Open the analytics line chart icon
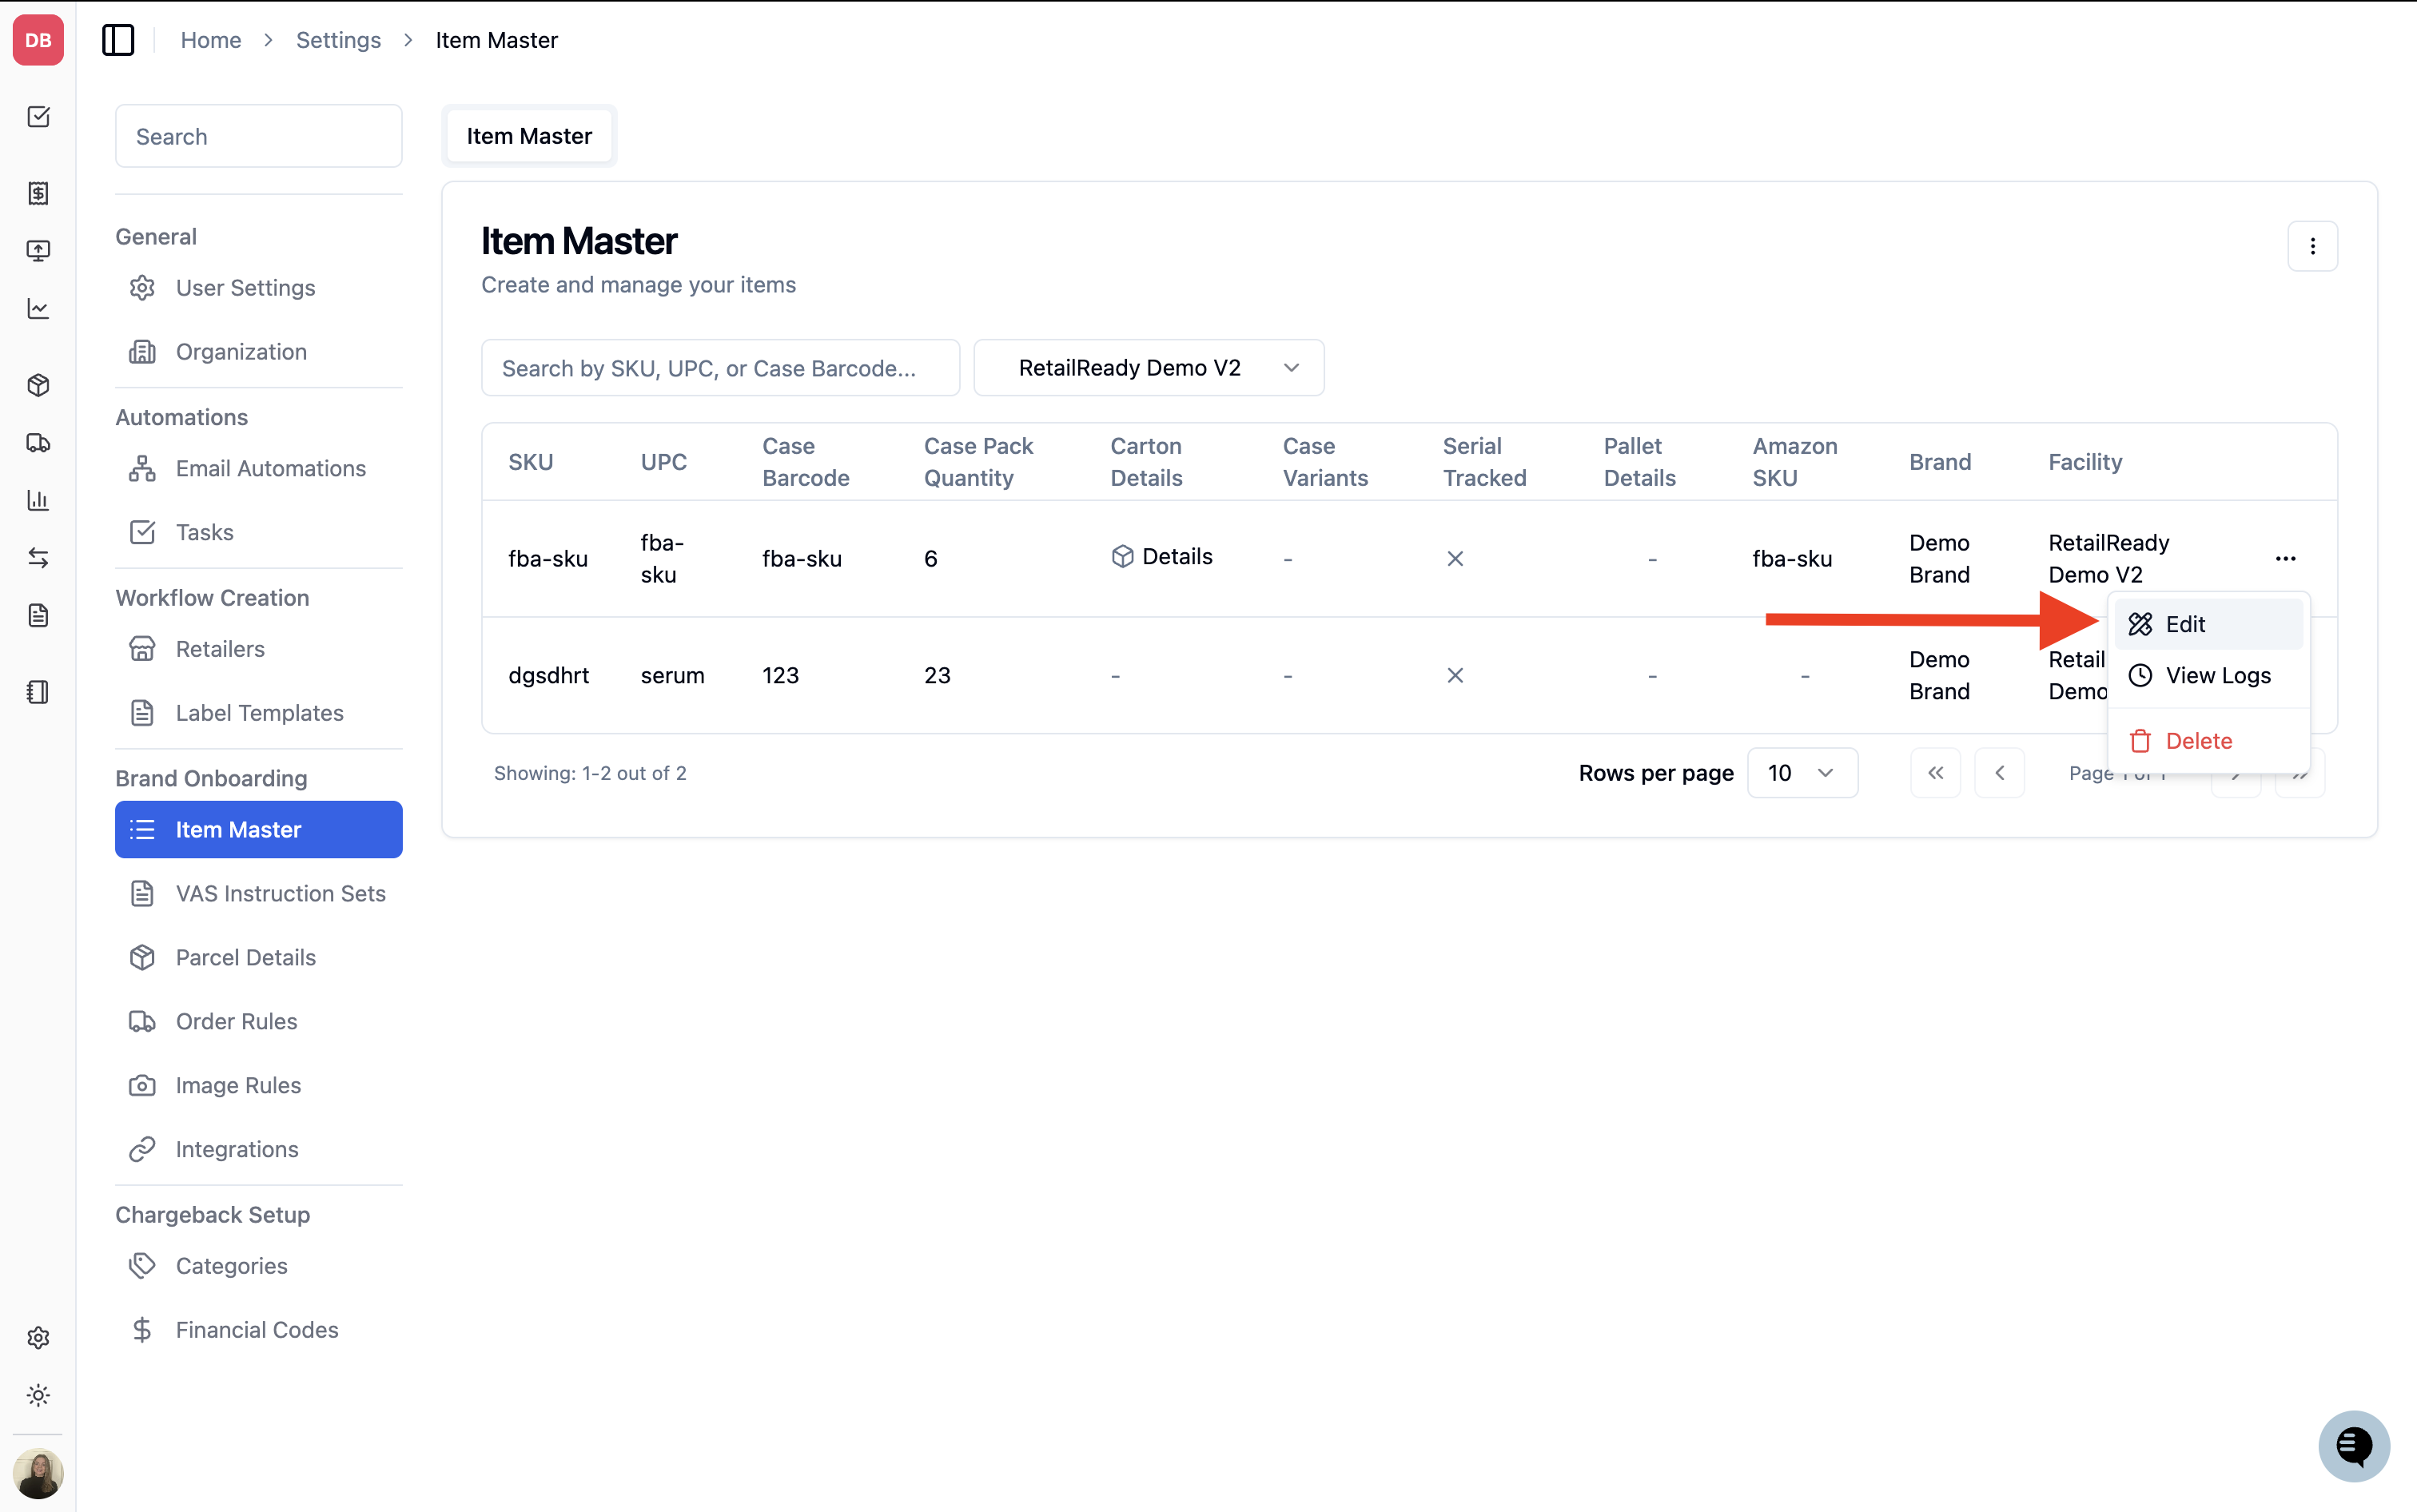Viewport: 2417px width, 1512px height. 38,308
